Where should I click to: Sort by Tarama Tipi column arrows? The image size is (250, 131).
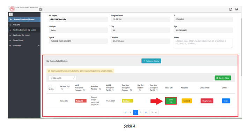pyautogui.click(x=62, y=89)
